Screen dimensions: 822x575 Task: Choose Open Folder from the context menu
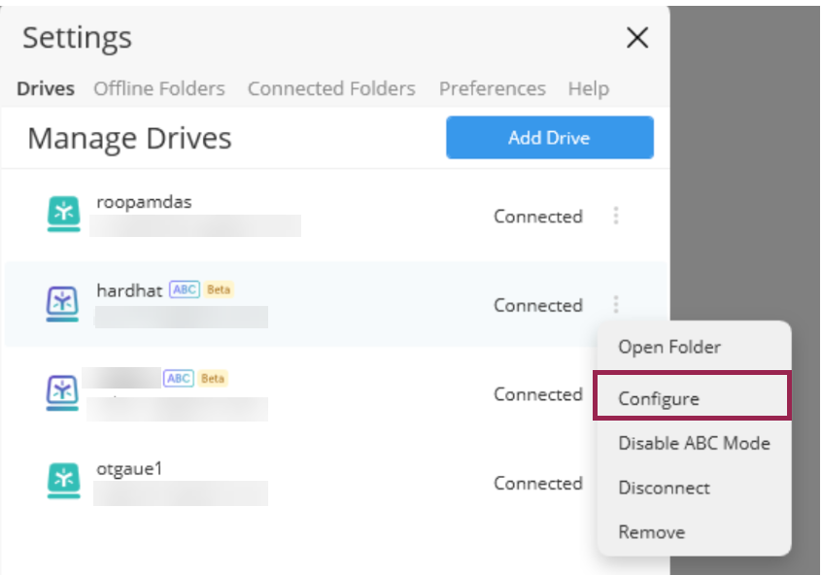[x=669, y=347]
